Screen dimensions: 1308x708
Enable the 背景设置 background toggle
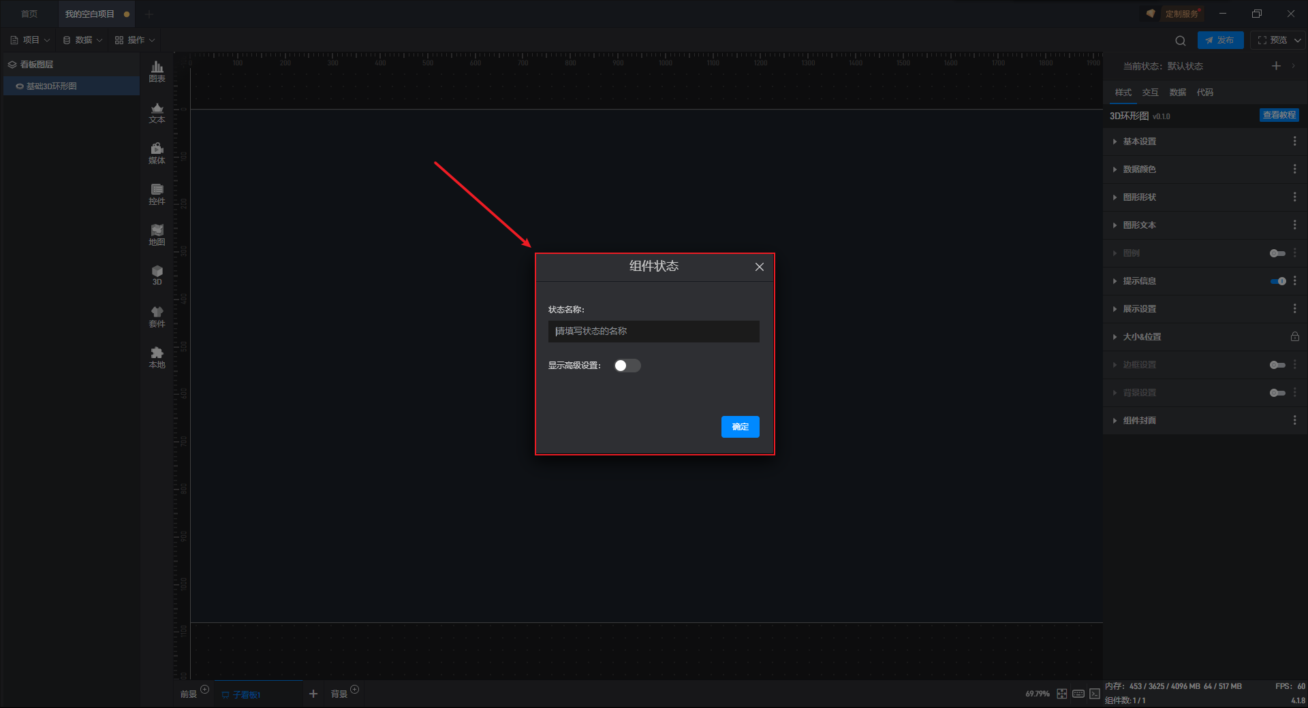pos(1278,393)
